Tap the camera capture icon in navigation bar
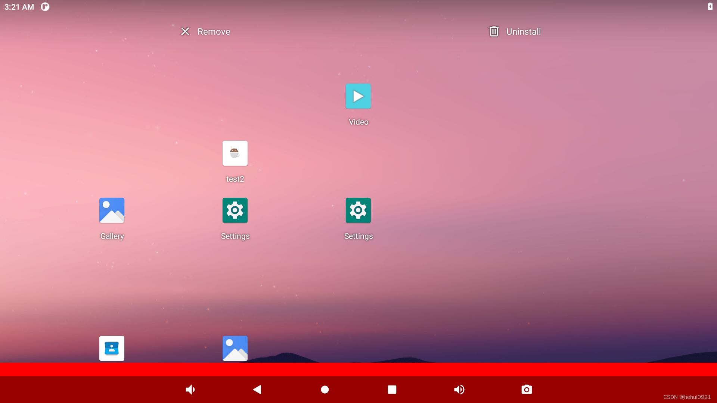Viewport: 717px width, 403px height. (526, 389)
